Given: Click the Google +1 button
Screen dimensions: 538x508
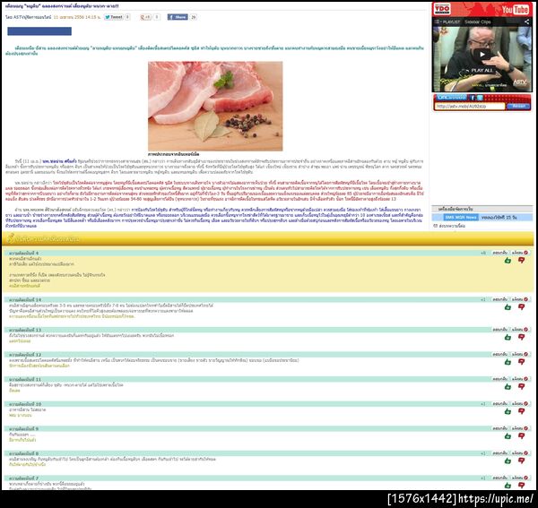Looking at the screenshot, I should (145, 17).
